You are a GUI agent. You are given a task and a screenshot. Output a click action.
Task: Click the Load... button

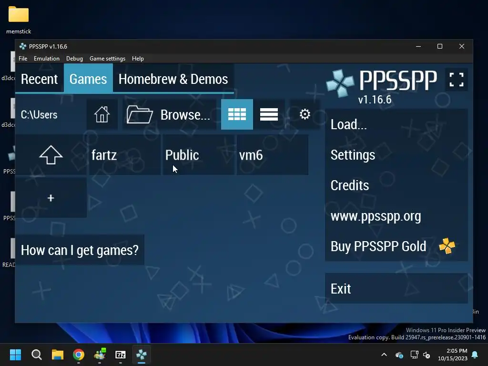(x=396, y=124)
